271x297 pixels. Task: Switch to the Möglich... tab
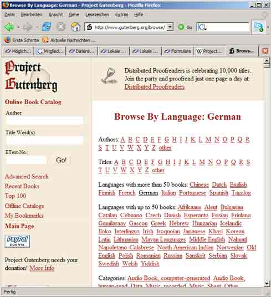(18, 51)
